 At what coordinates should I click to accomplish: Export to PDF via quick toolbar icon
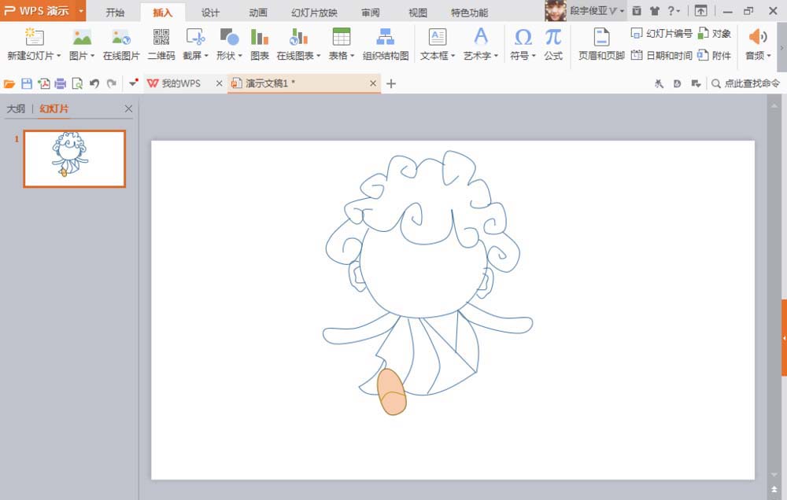pyautogui.click(x=43, y=84)
